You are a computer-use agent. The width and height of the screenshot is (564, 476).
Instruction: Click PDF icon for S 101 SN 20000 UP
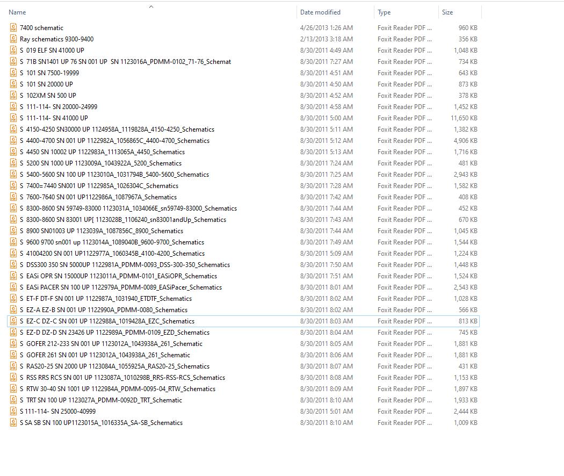[x=13, y=84]
